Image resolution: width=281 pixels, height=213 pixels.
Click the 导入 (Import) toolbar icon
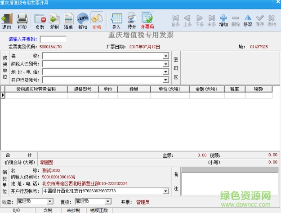(116, 19)
